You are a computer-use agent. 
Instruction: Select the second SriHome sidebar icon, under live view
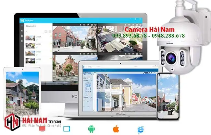pyautogui.click(x=22, y=31)
